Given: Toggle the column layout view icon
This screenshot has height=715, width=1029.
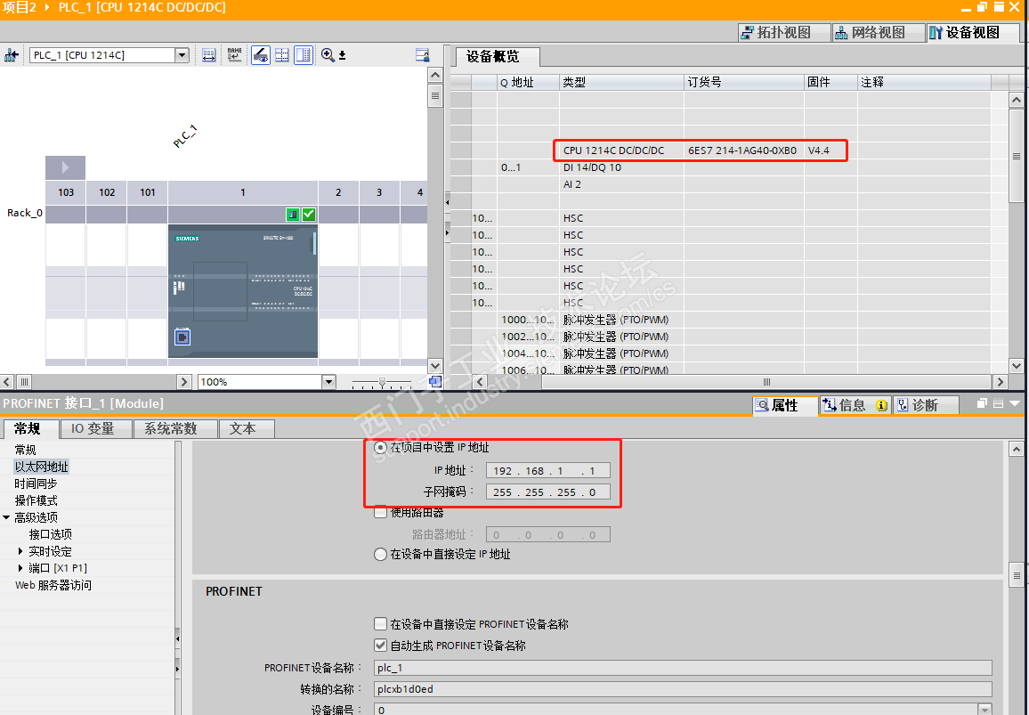Looking at the screenshot, I should point(304,55).
